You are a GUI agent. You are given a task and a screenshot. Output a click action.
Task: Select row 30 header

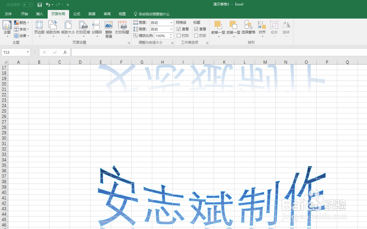click(x=4, y=138)
